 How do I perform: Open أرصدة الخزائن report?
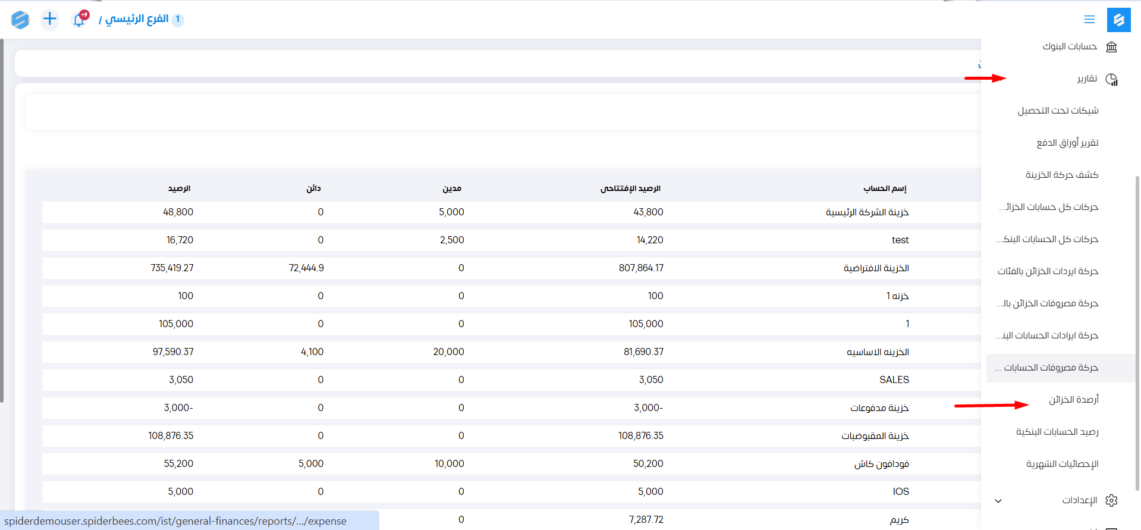point(1073,400)
